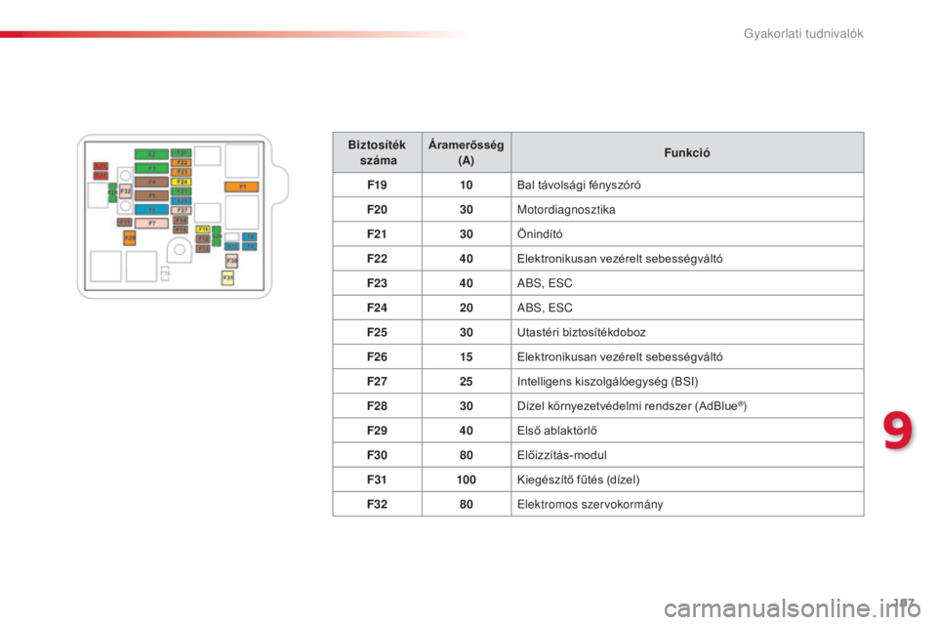Click 'Első ablaktörlő' function text

(557, 430)
